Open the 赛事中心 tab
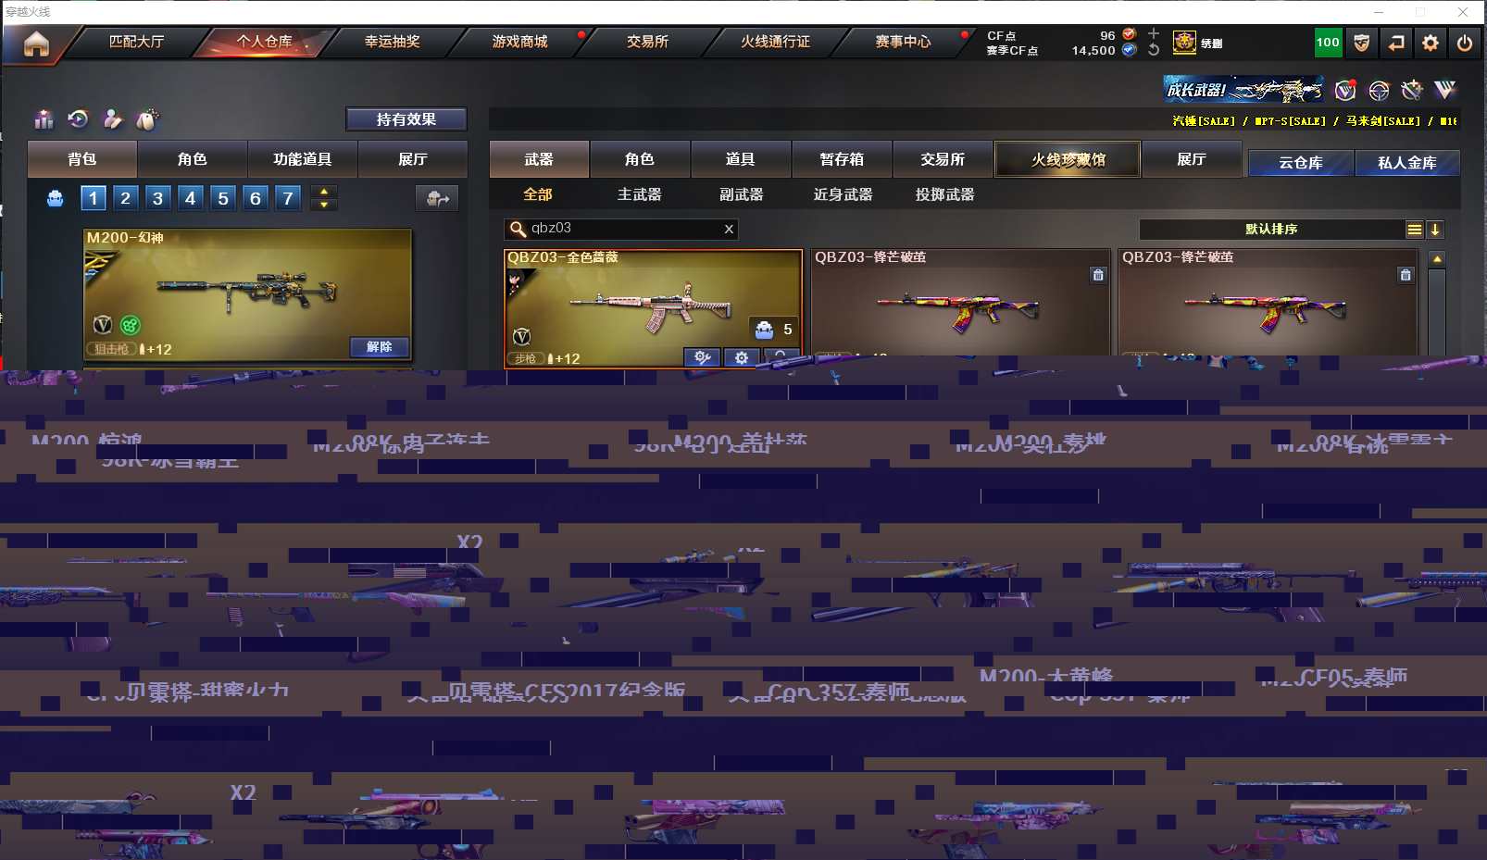This screenshot has height=860, width=1487. pos(903,42)
